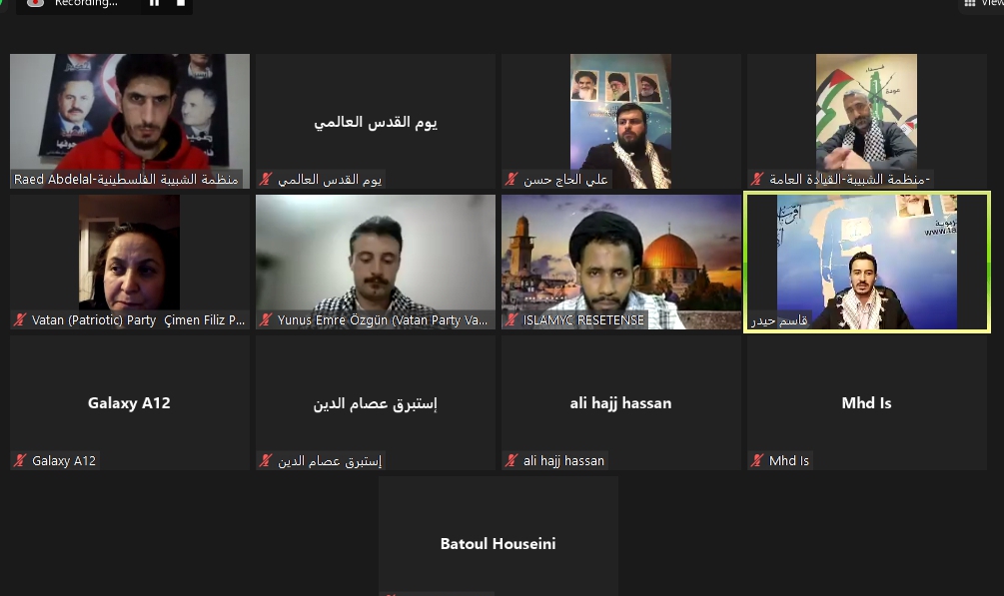Click muted mic icon on Mhd Is tile
This screenshot has width=1004, height=596.
pyautogui.click(x=757, y=460)
